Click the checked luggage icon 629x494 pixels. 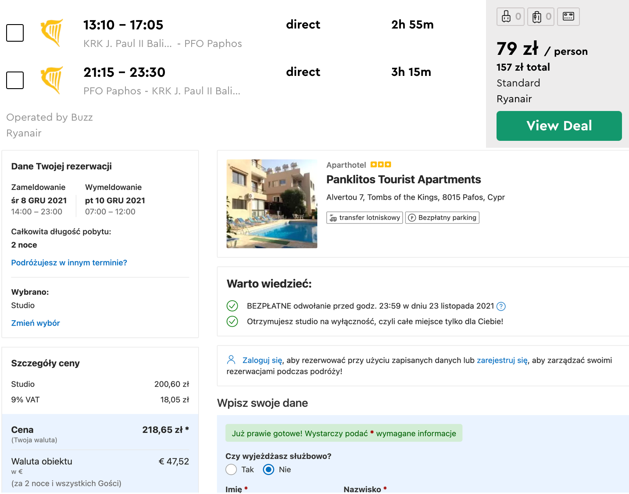pos(537,17)
